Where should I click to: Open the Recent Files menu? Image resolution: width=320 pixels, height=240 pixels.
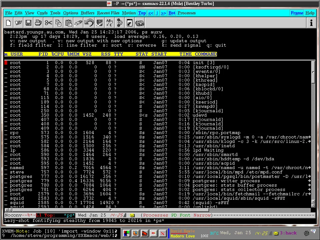(x=108, y=13)
